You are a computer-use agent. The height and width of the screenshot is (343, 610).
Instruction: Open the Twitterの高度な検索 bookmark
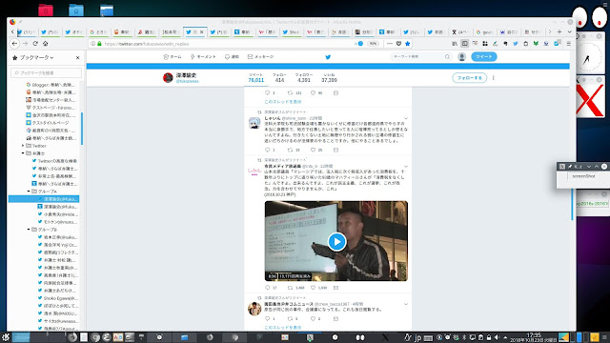tap(54, 161)
